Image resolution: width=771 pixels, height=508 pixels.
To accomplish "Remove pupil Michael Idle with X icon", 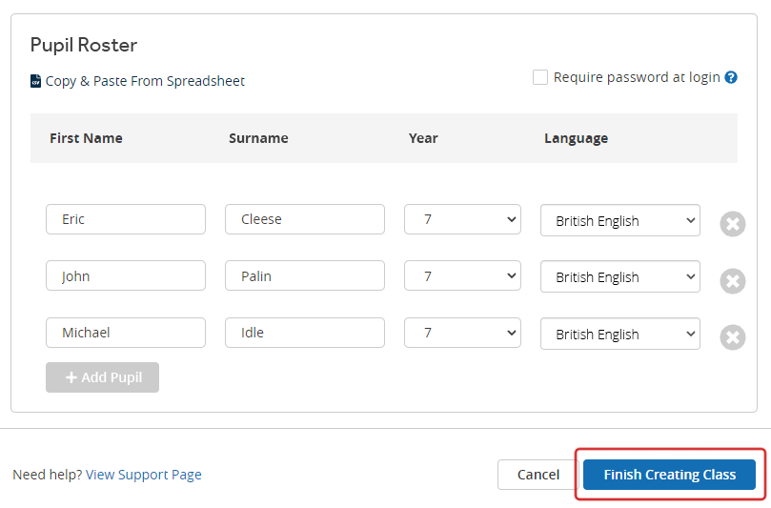I will coord(733,337).
